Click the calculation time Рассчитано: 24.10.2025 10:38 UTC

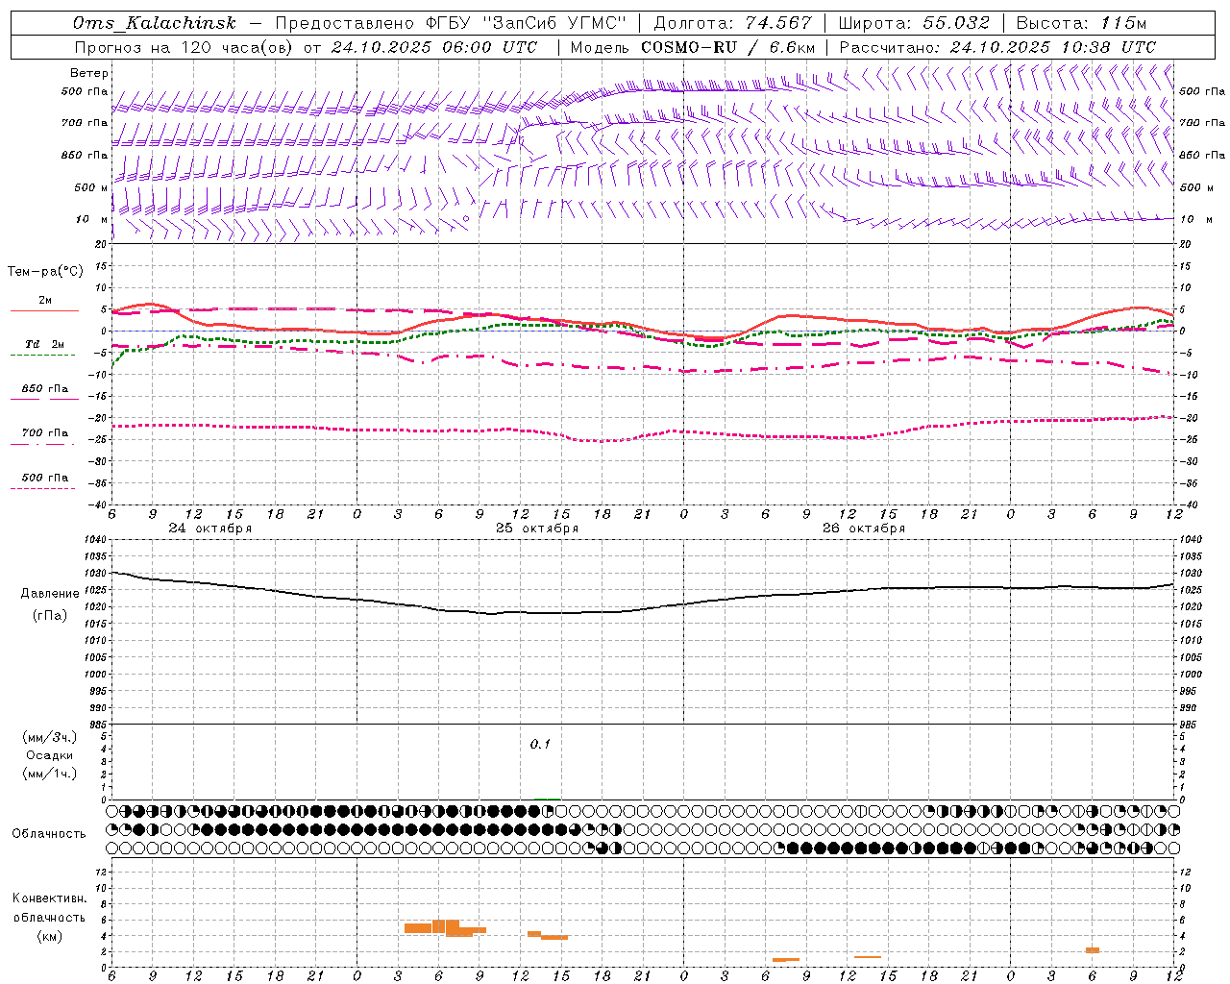click(x=997, y=47)
